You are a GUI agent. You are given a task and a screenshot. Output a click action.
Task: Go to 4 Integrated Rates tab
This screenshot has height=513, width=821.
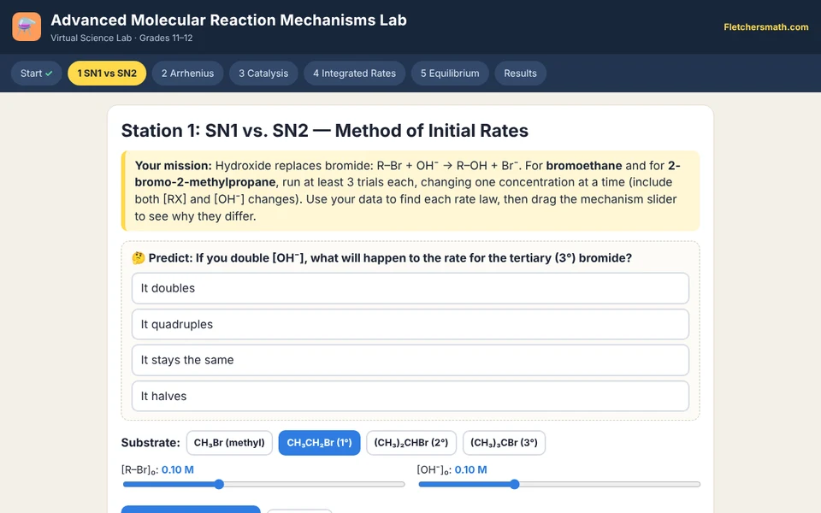354,74
